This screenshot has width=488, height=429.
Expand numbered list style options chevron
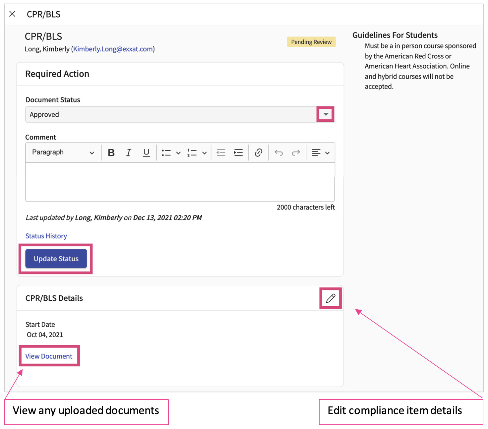pyautogui.click(x=205, y=153)
